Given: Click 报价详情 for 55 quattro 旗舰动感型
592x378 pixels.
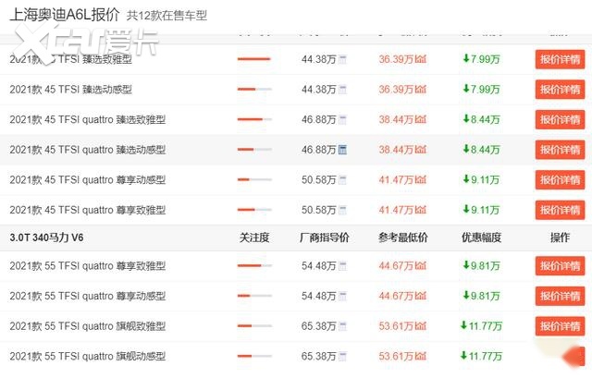Looking at the screenshot, I should point(560,356).
